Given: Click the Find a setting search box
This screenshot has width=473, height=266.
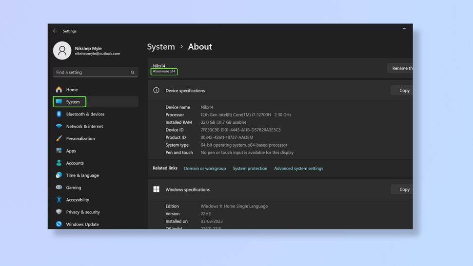Looking at the screenshot, I should pyautogui.click(x=93, y=72).
